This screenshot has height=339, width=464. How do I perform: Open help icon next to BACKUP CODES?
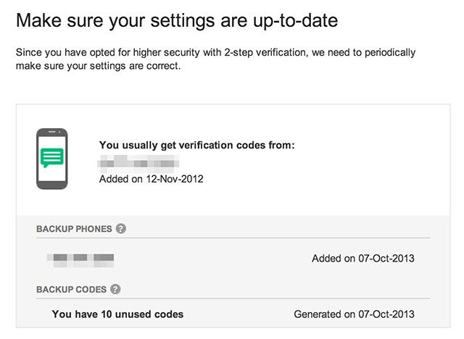point(115,290)
